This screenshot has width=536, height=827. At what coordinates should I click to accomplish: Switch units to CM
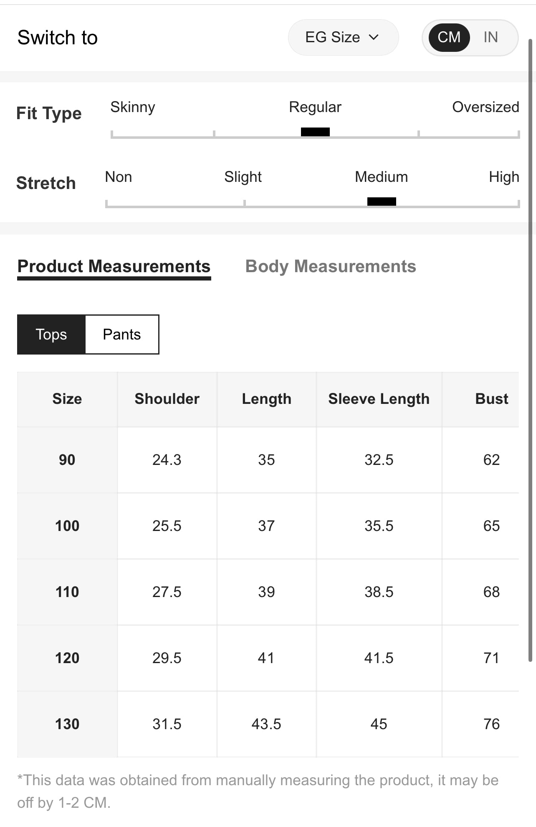click(x=449, y=37)
